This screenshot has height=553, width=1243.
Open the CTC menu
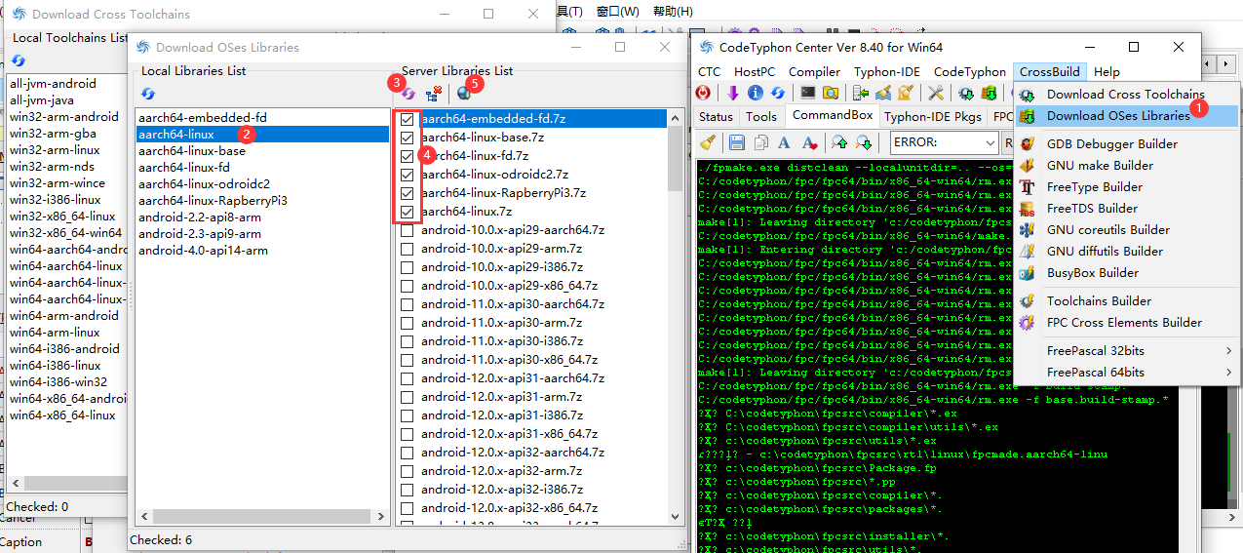point(709,71)
